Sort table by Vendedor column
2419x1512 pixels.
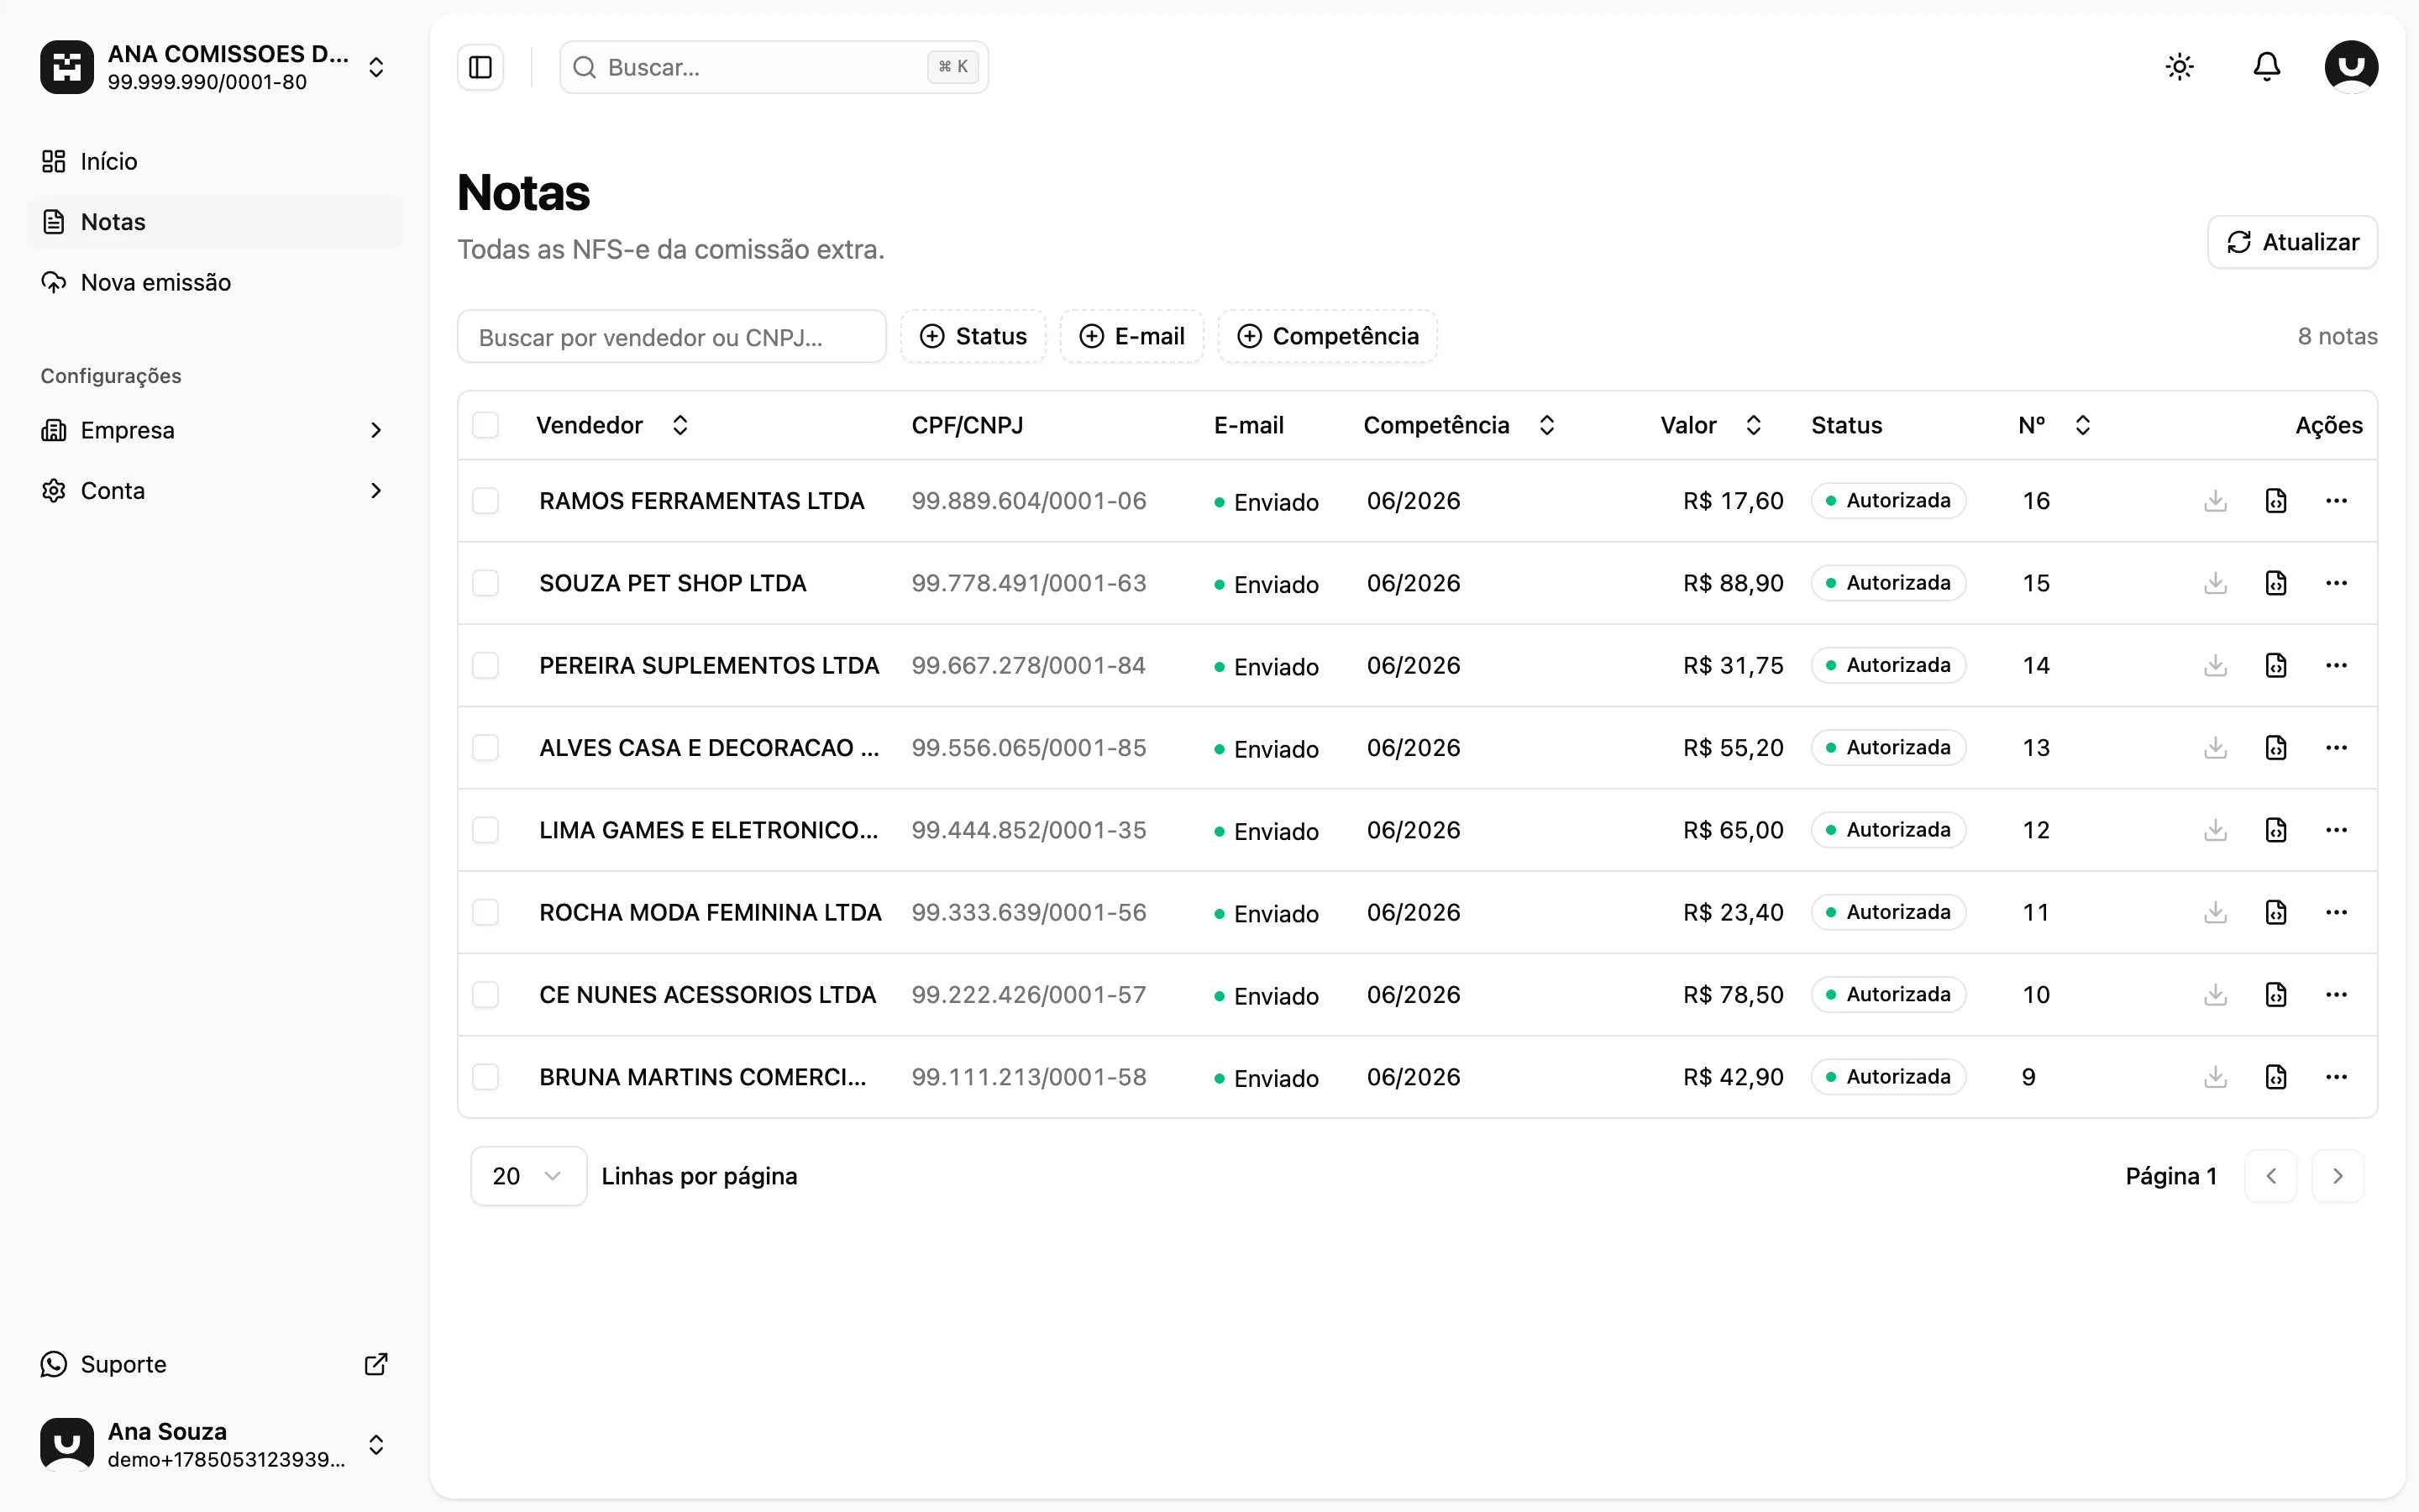(611, 425)
